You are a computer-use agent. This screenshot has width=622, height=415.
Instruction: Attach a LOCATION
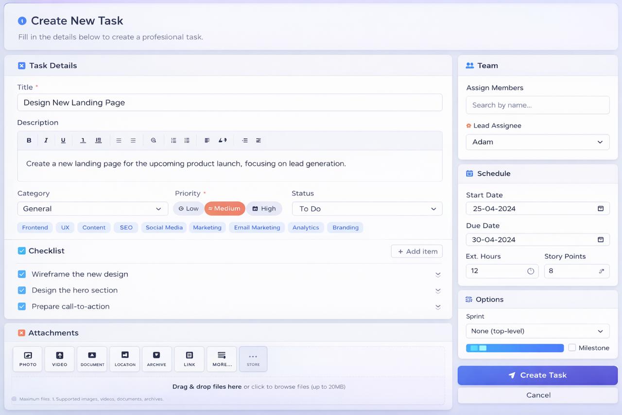click(x=125, y=359)
